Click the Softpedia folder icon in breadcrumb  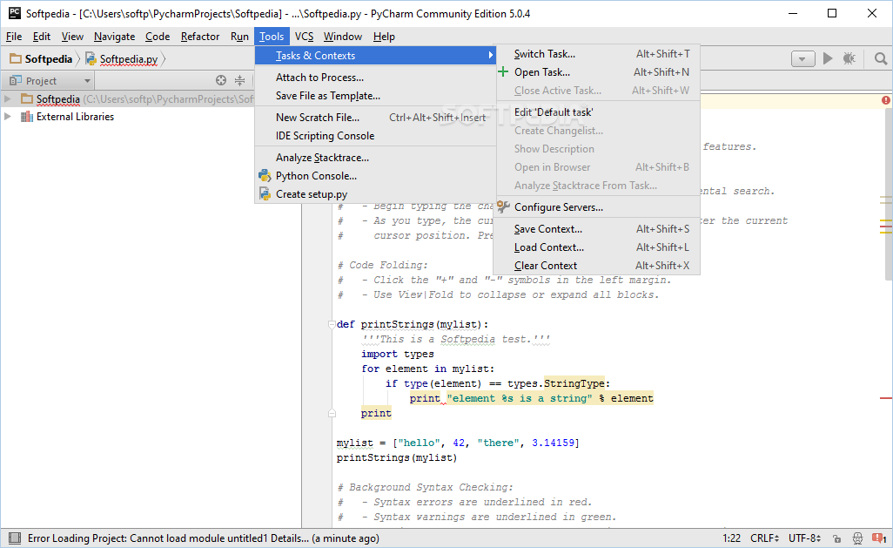[16, 58]
